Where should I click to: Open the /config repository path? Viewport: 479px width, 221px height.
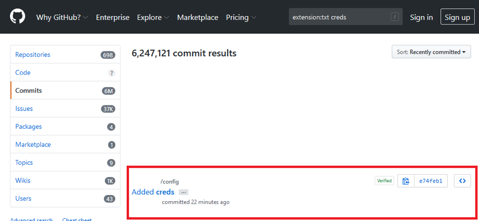pos(170,182)
